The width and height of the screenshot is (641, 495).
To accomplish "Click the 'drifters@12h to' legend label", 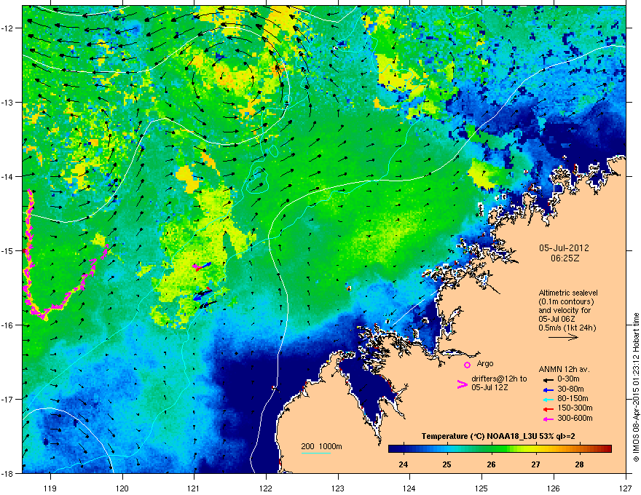I will tap(499, 379).
